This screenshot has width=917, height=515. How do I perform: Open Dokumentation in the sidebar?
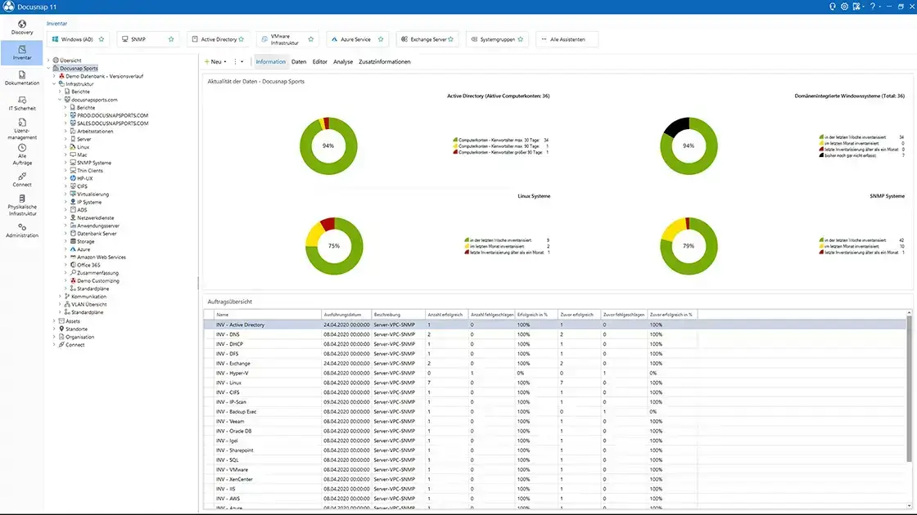point(21,78)
